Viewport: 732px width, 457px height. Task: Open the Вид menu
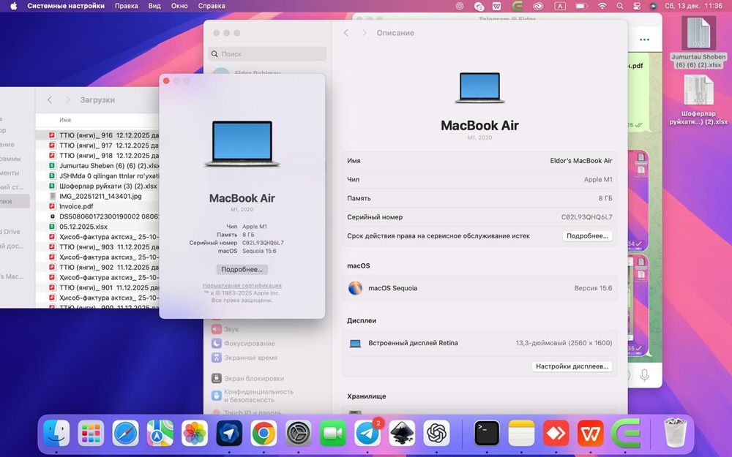[x=154, y=6]
